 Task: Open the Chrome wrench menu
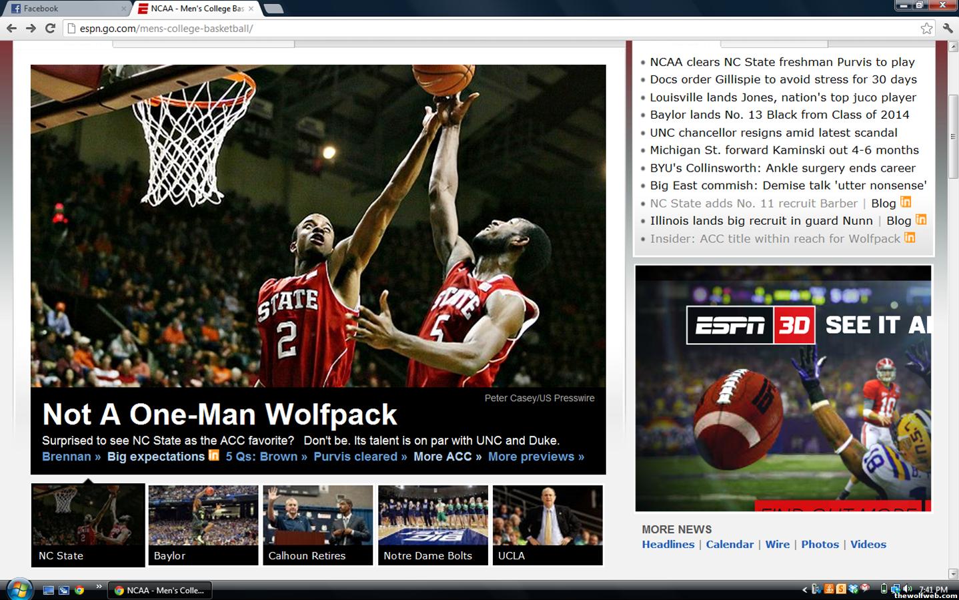click(948, 28)
